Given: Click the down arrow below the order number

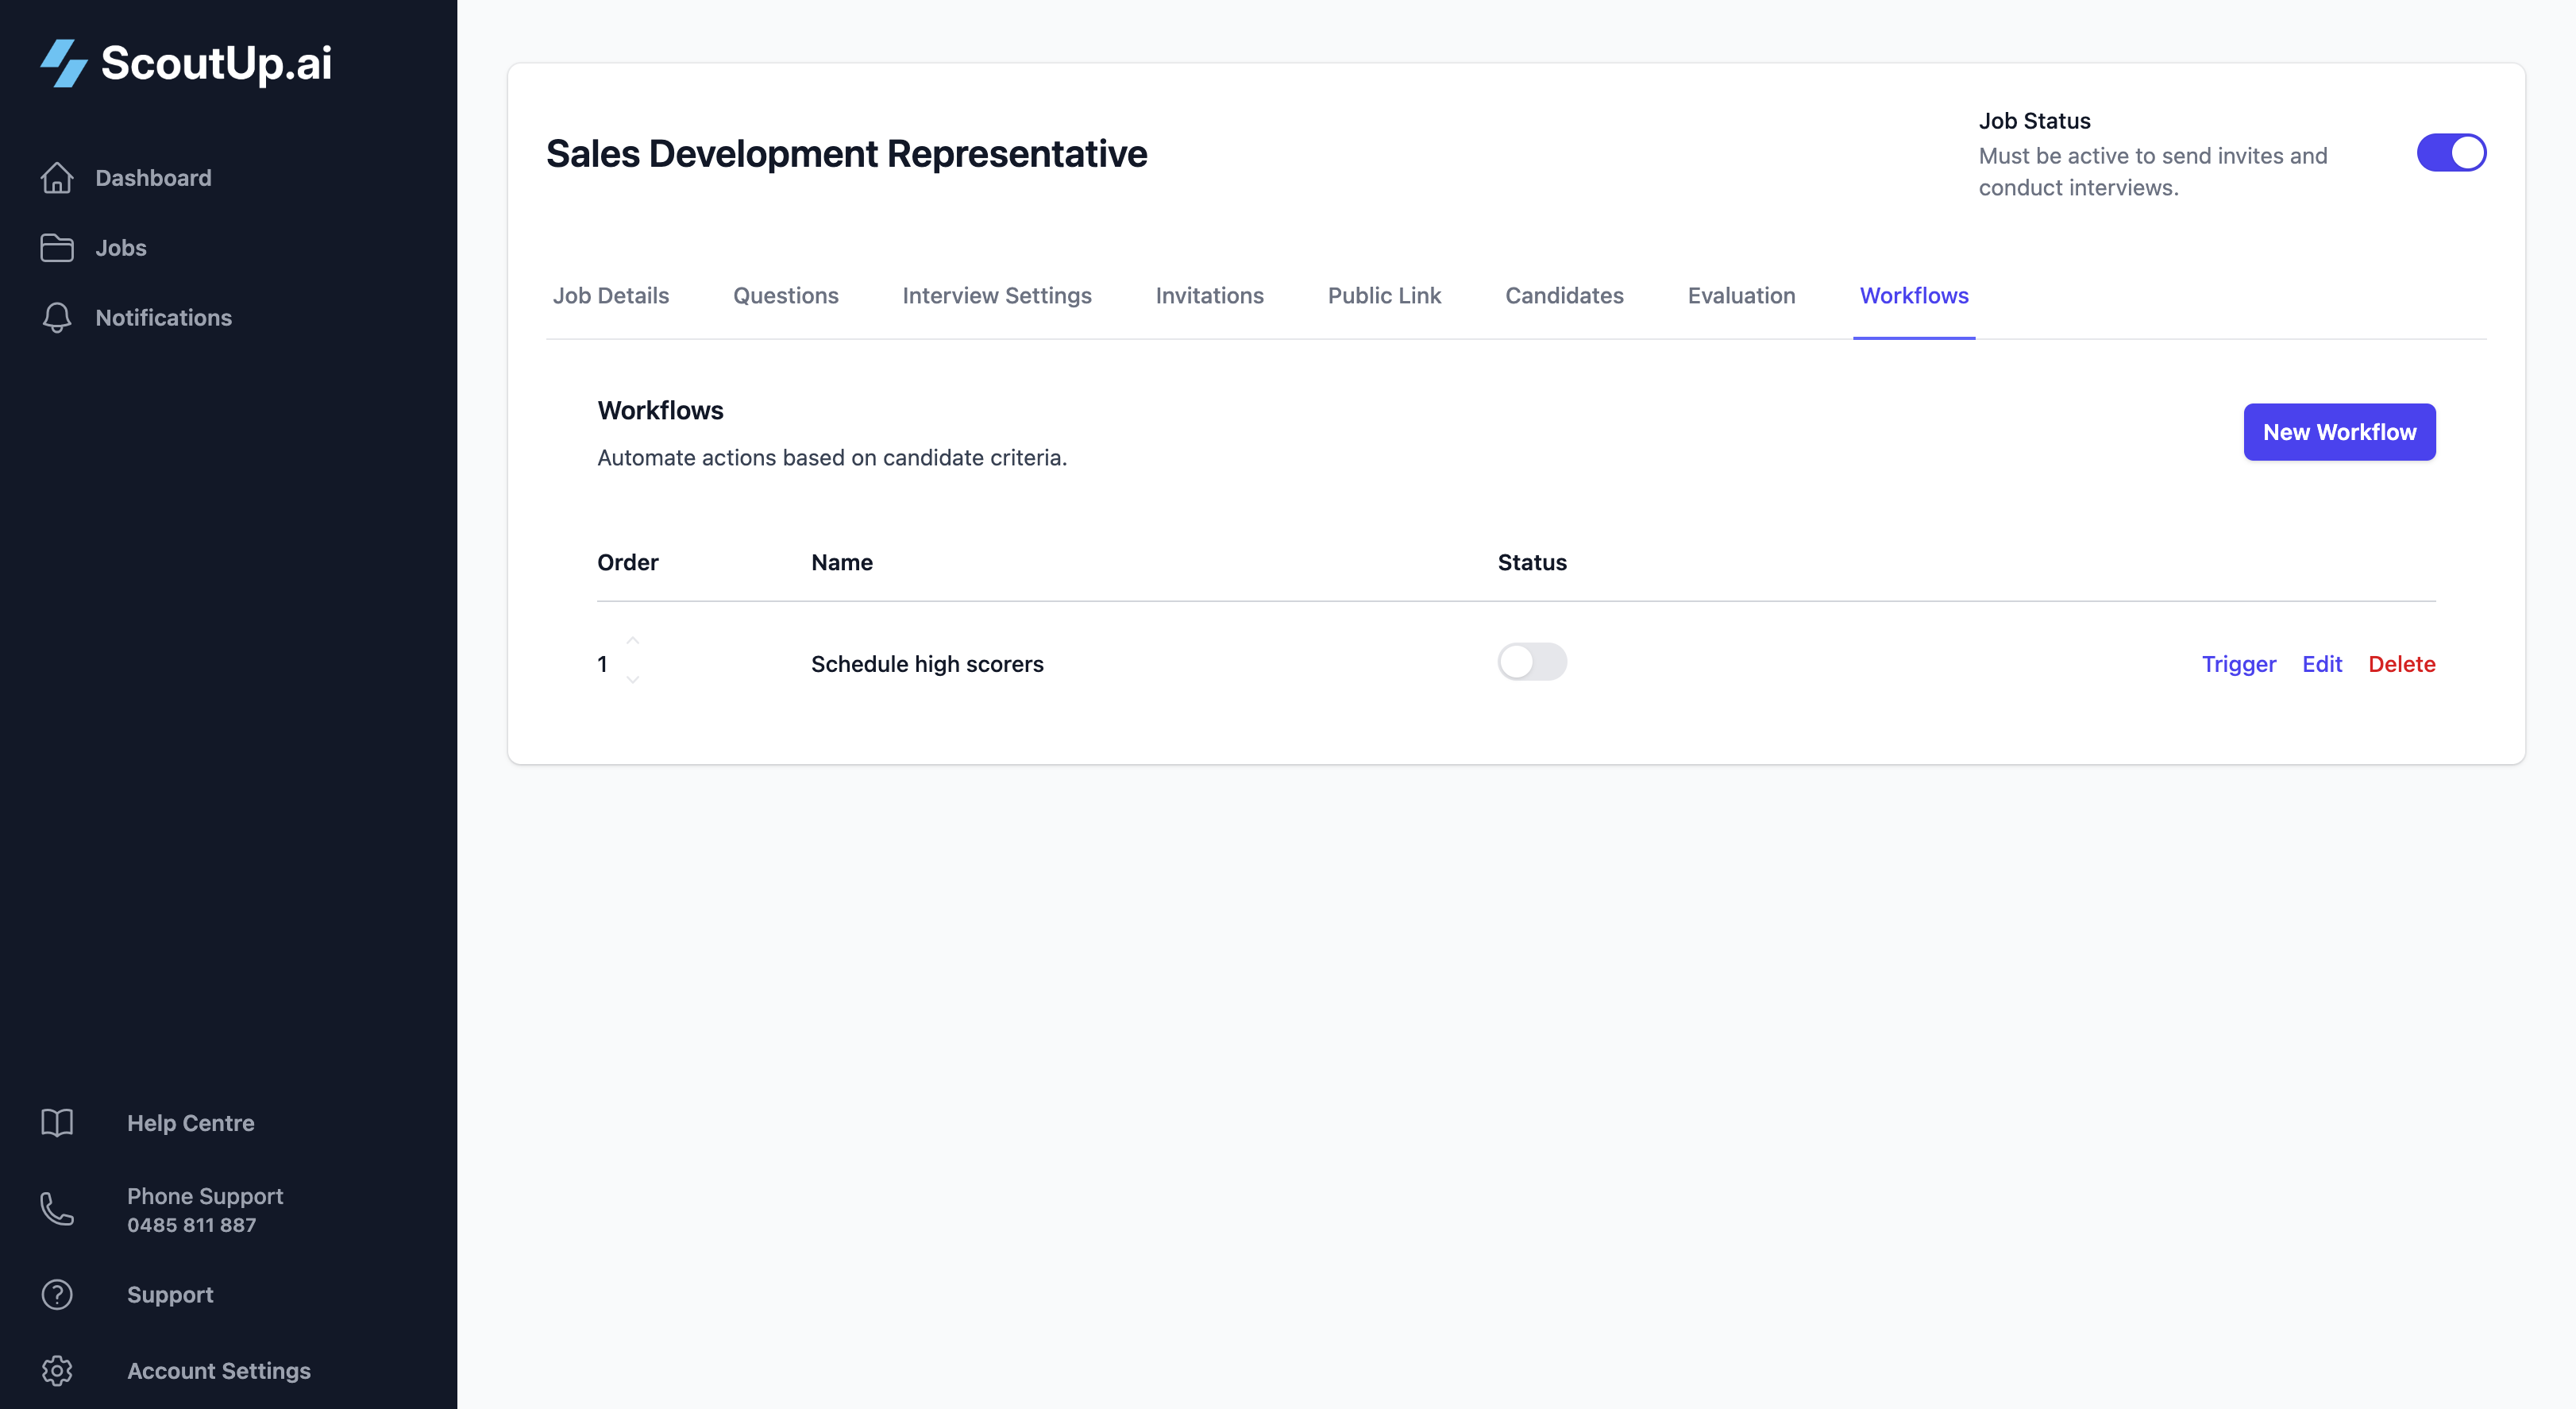Looking at the screenshot, I should 633,680.
